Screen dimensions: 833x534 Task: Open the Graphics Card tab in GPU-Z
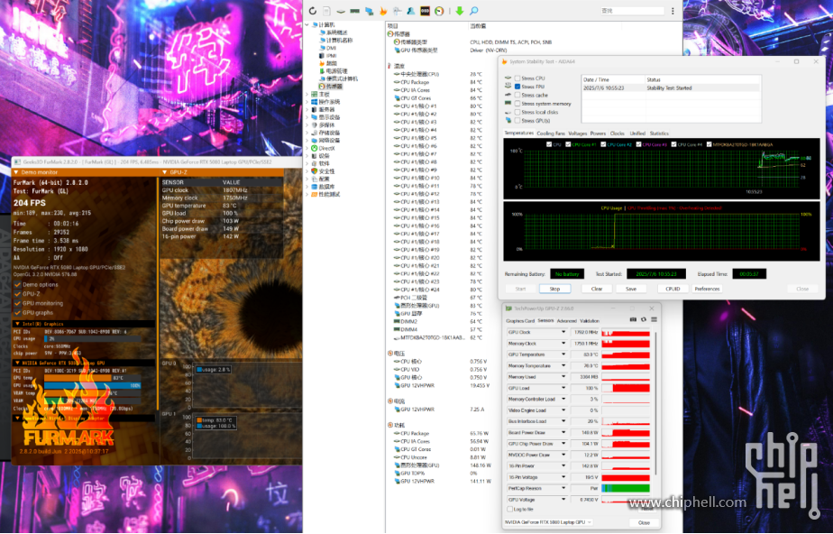[520, 321]
